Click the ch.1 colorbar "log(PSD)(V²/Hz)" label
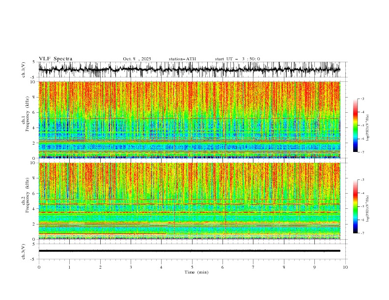 pos(368,128)
